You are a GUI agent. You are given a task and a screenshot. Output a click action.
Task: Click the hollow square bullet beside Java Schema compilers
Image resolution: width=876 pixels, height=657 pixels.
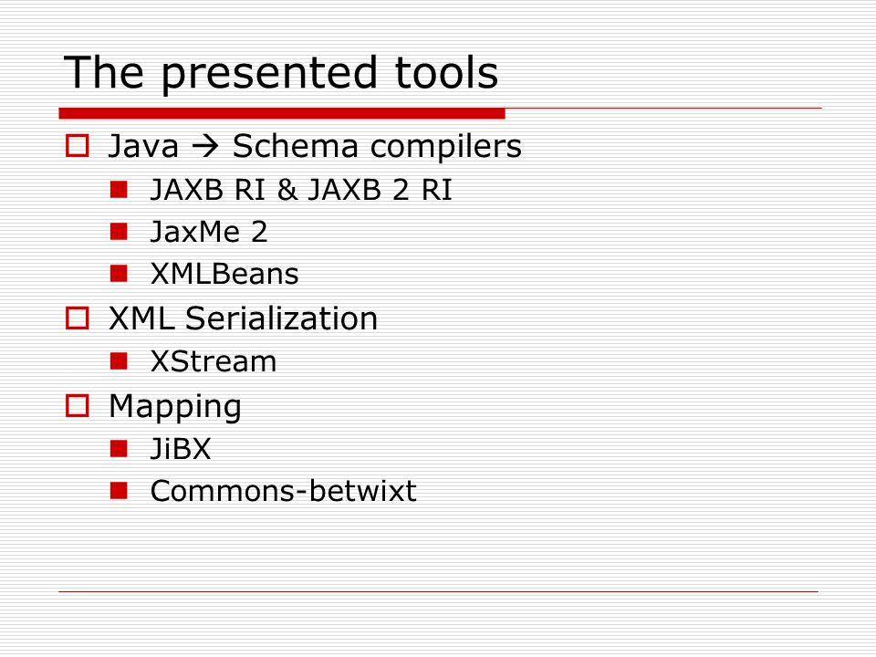77,145
